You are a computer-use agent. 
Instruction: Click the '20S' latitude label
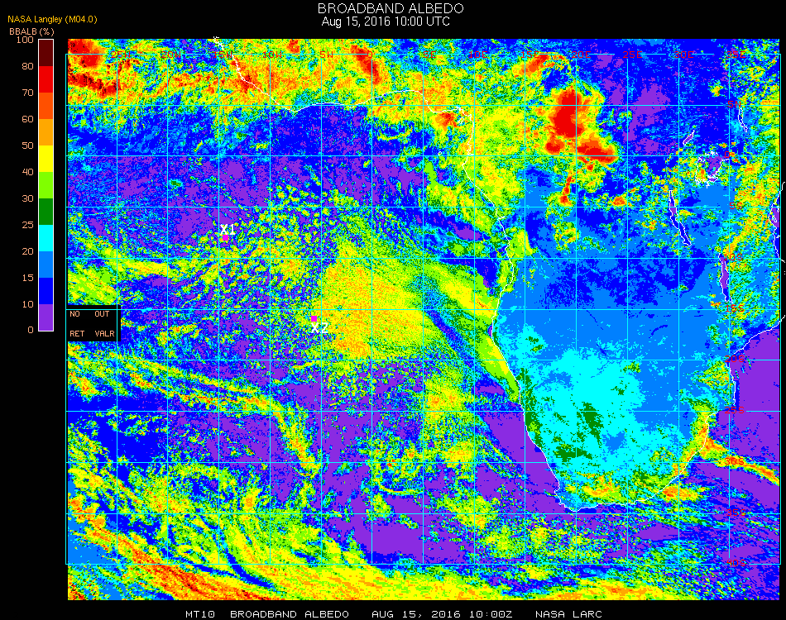(x=735, y=360)
